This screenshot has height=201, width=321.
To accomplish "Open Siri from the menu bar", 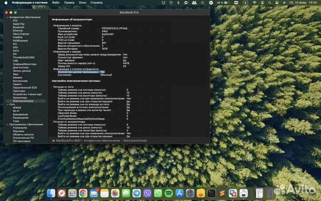I will tap(284, 3).
